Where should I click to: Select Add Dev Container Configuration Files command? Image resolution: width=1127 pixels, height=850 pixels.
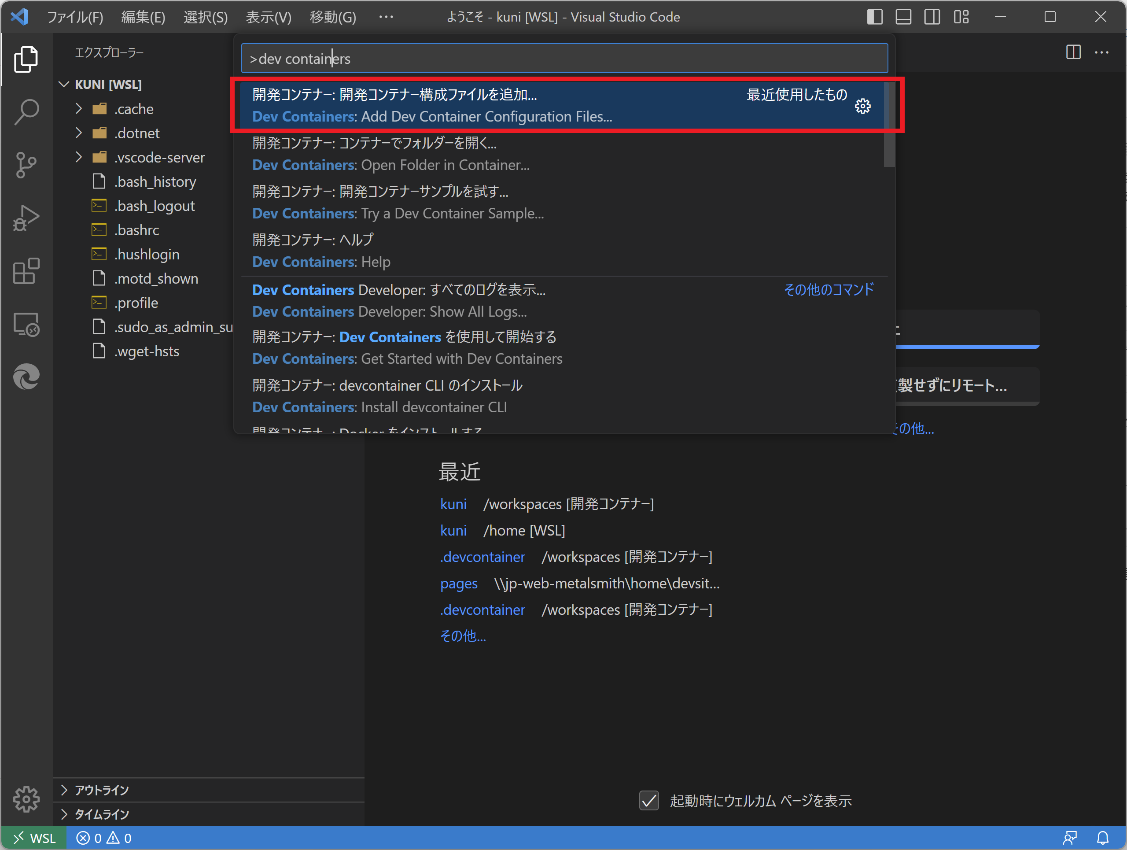click(563, 106)
